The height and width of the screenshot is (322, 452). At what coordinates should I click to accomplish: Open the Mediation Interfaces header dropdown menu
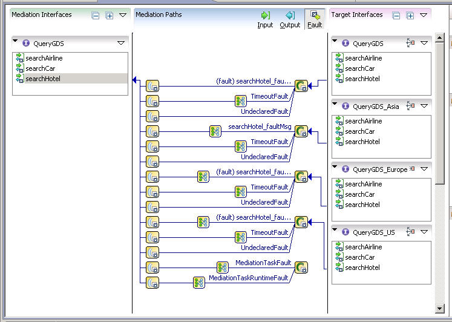coord(123,15)
